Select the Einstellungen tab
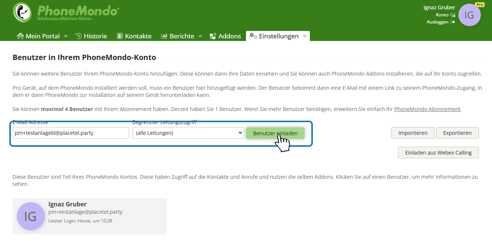Screen dimensions: 492x241 [278, 36]
